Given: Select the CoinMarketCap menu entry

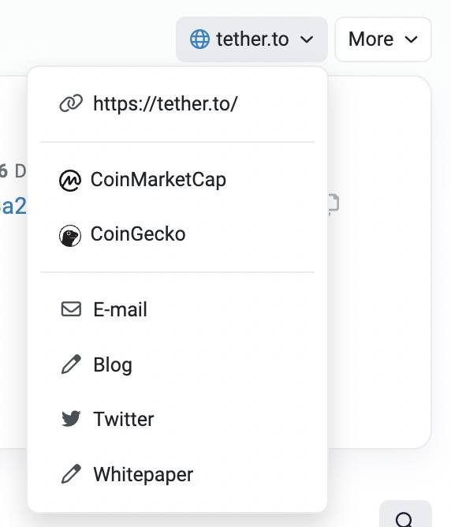Looking at the screenshot, I should point(177,180).
